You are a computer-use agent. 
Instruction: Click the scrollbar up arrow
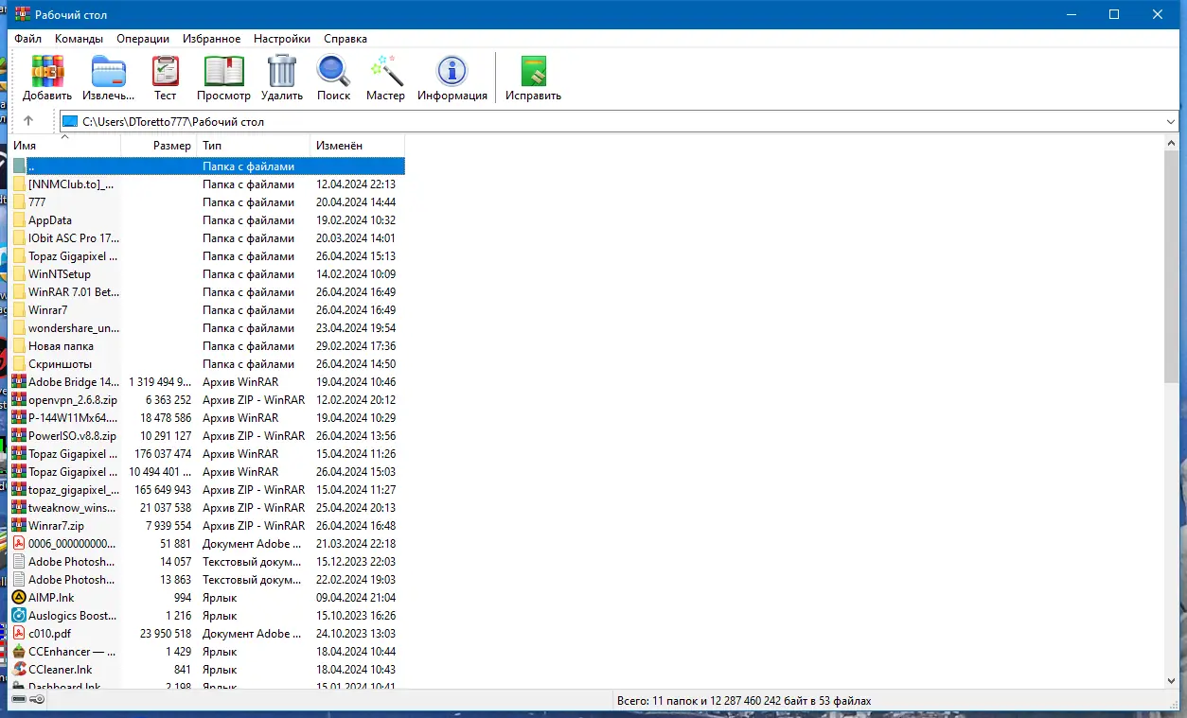1172,143
